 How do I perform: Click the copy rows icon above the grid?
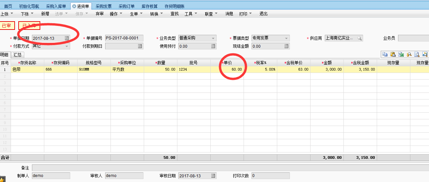(385, 55)
